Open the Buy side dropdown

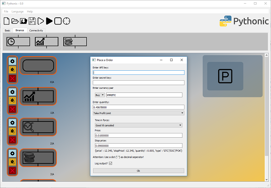pos(100,95)
